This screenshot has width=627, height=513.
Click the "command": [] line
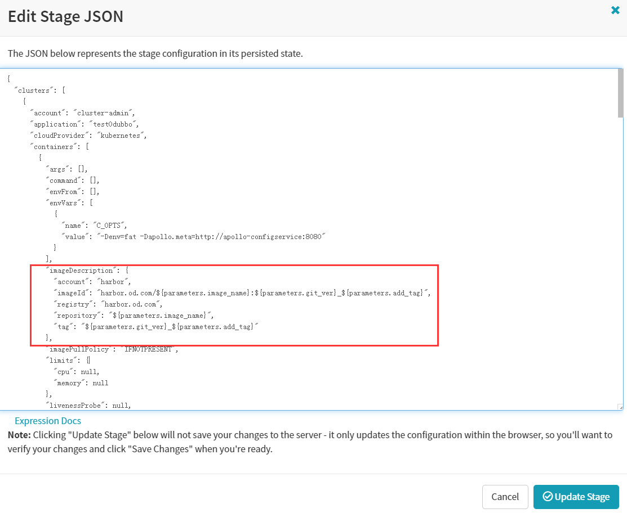(x=72, y=181)
